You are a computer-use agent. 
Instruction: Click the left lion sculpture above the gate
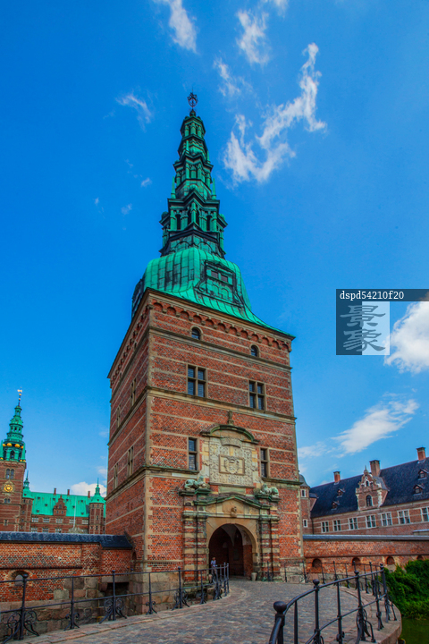(196, 485)
